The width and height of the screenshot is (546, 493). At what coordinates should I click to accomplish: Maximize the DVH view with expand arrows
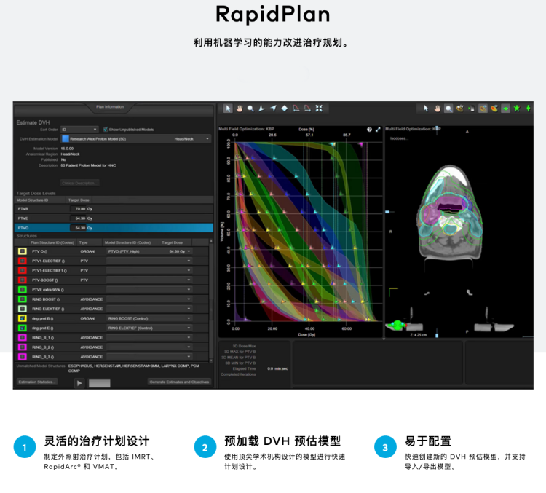[x=378, y=130]
